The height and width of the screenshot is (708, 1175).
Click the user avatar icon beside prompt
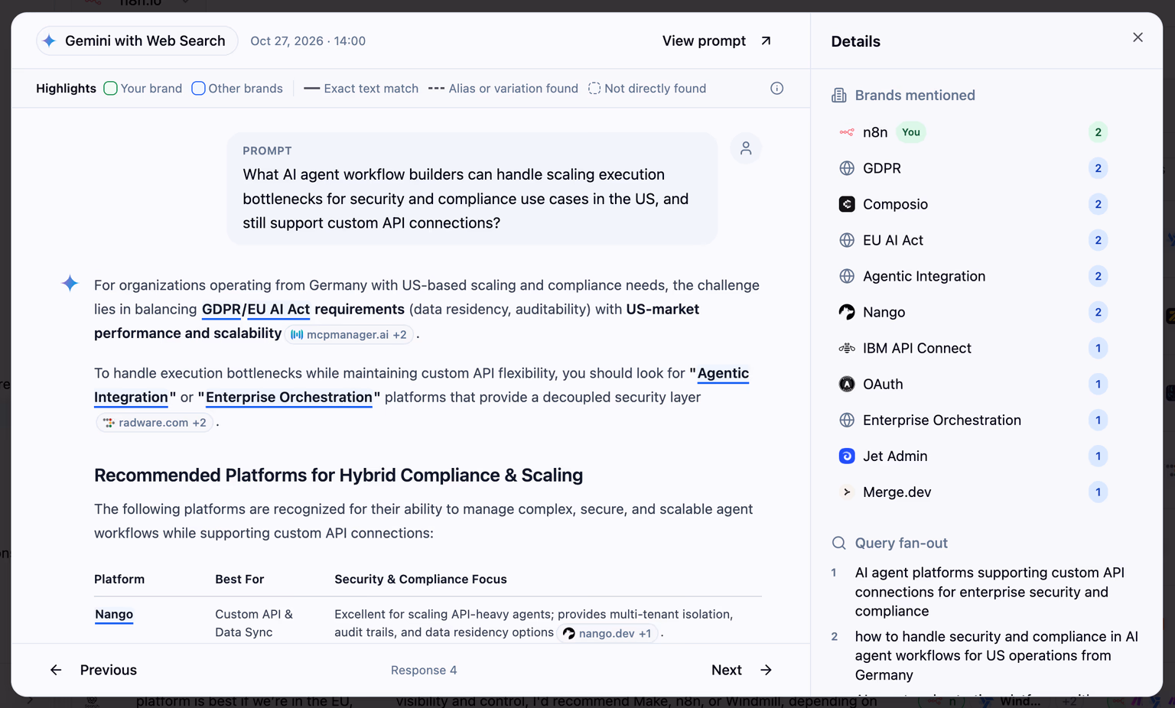746,148
